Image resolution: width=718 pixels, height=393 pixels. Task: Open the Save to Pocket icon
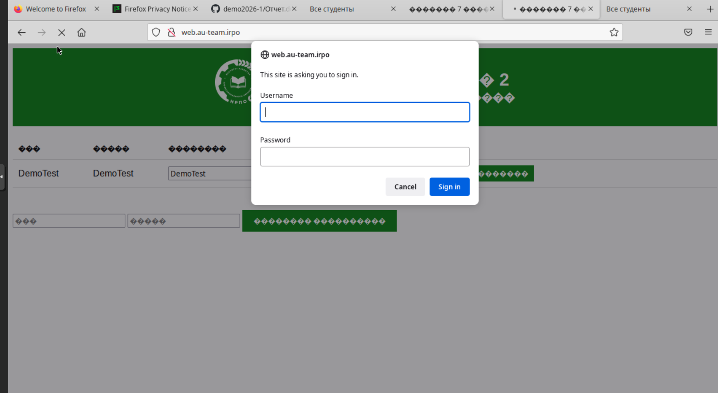click(688, 32)
